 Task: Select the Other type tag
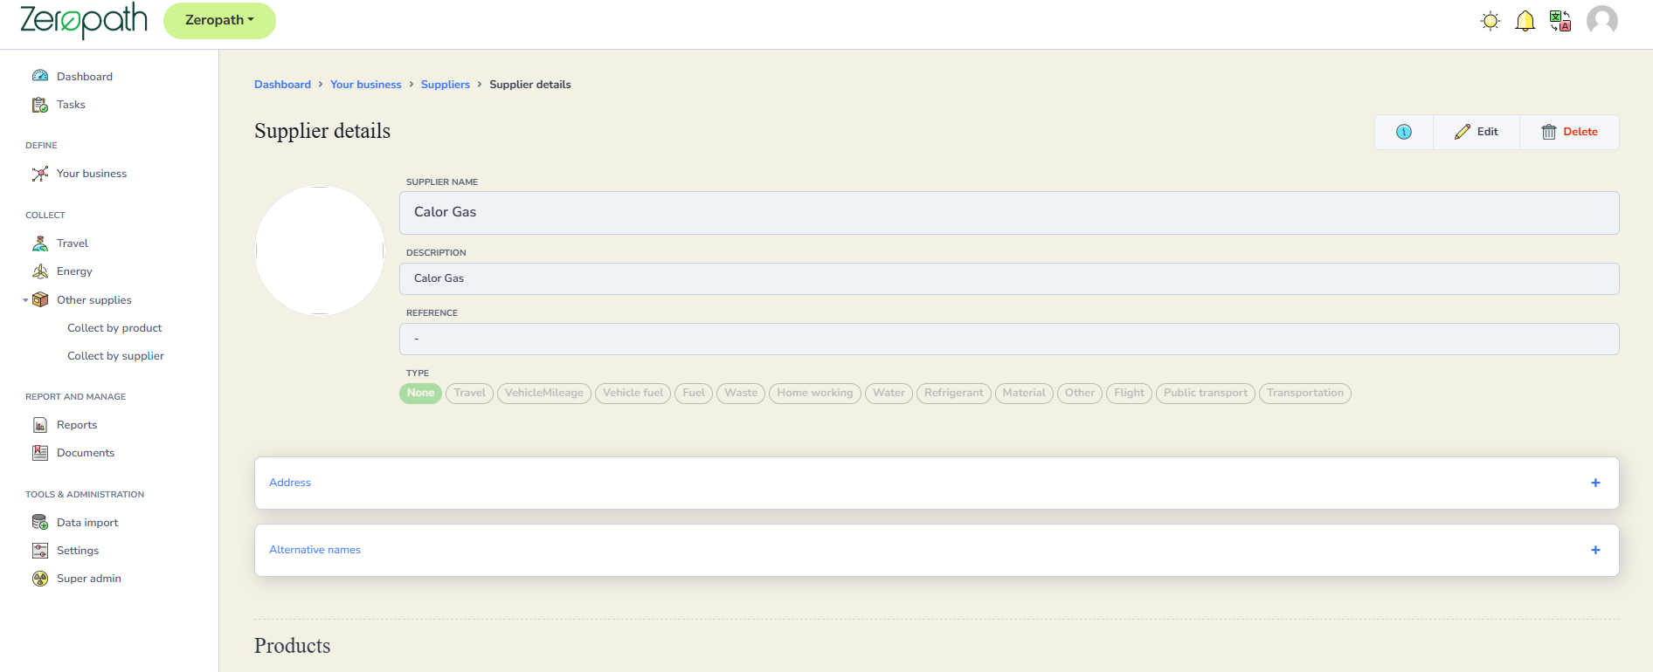click(1080, 393)
